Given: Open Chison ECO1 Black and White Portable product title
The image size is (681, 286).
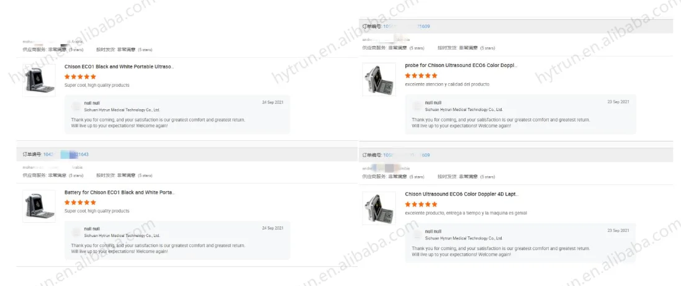Looking at the screenshot, I should click(x=119, y=67).
